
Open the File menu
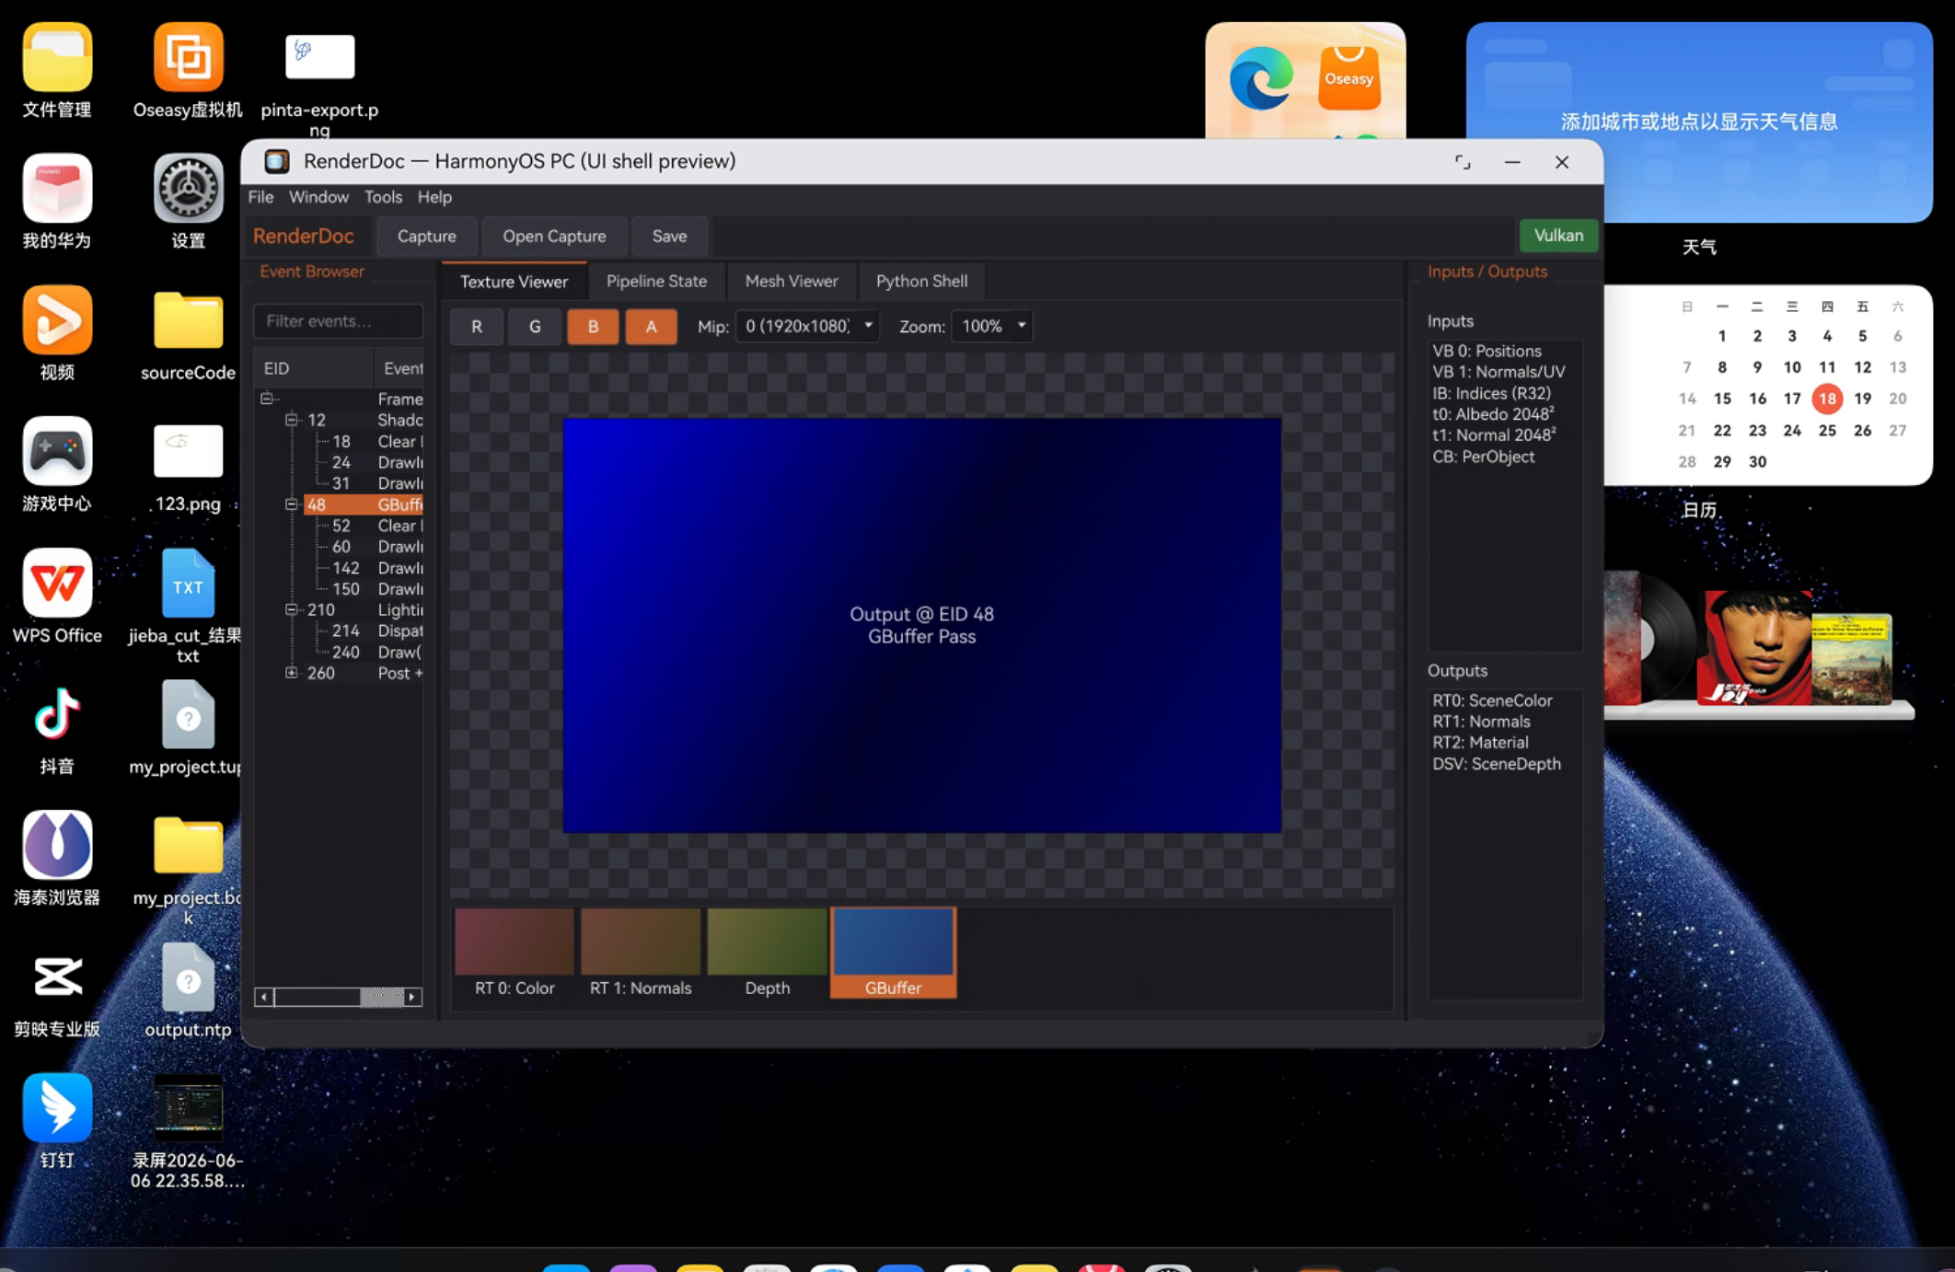pyautogui.click(x=260, y=197)
